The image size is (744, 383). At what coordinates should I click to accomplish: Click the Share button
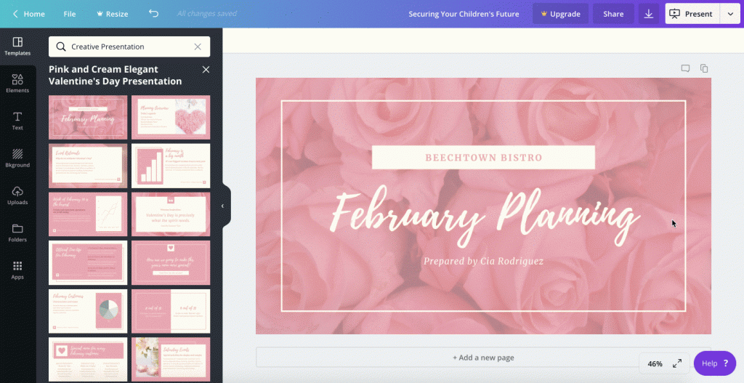point(613,14)
